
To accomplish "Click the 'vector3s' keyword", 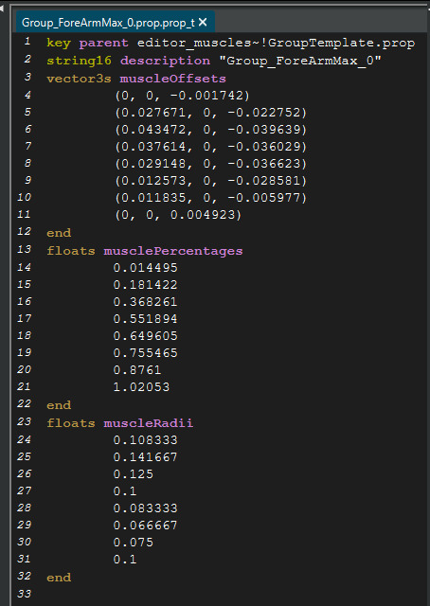I will [79, 79].
